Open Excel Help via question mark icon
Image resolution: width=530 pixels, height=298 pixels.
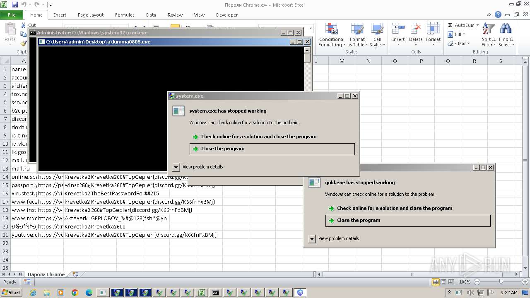point(498,14)
